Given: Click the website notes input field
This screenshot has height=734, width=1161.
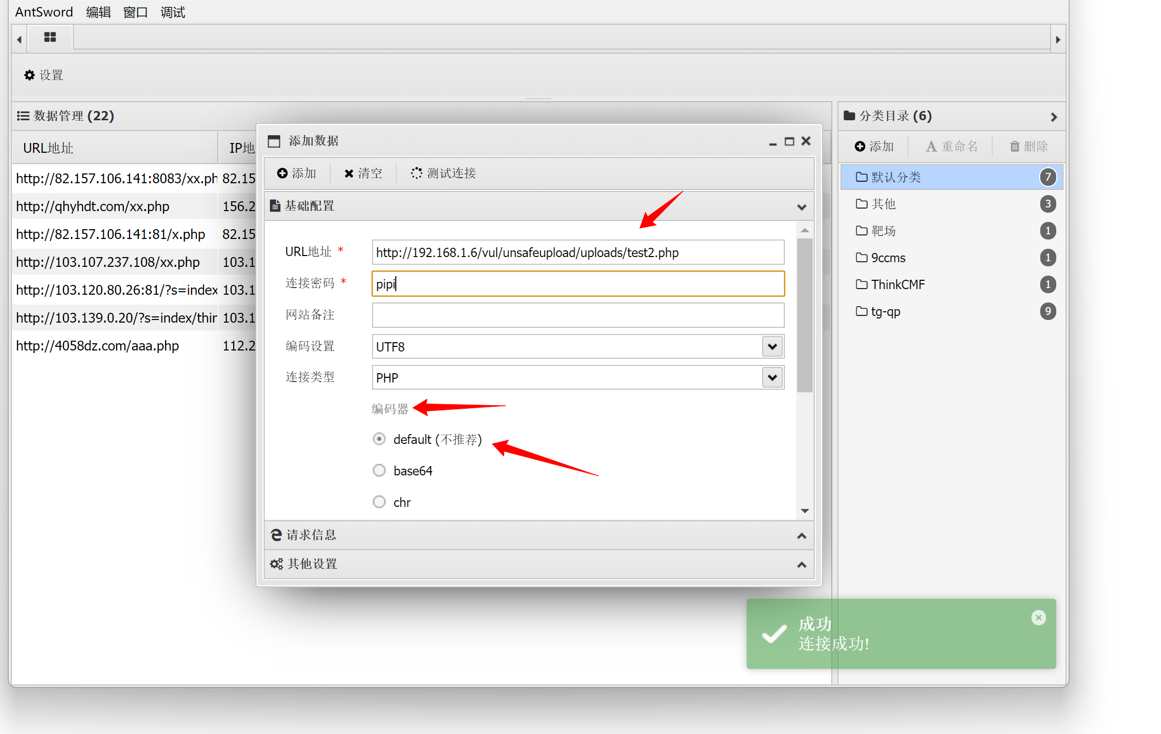Looking at the screenshot, I should tap(578, 315).
